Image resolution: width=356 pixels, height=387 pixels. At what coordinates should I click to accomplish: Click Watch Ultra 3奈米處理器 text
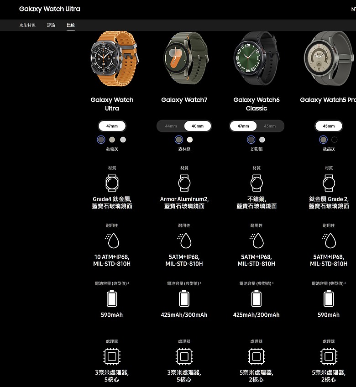(112, 372)
